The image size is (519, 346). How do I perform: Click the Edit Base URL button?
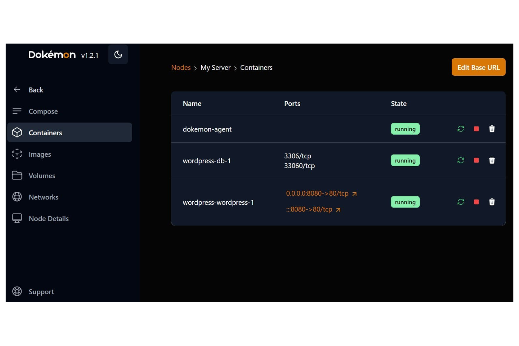478,67
